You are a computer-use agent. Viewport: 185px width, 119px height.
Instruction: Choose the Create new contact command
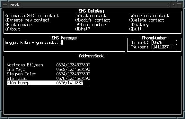tap(27, 20)
